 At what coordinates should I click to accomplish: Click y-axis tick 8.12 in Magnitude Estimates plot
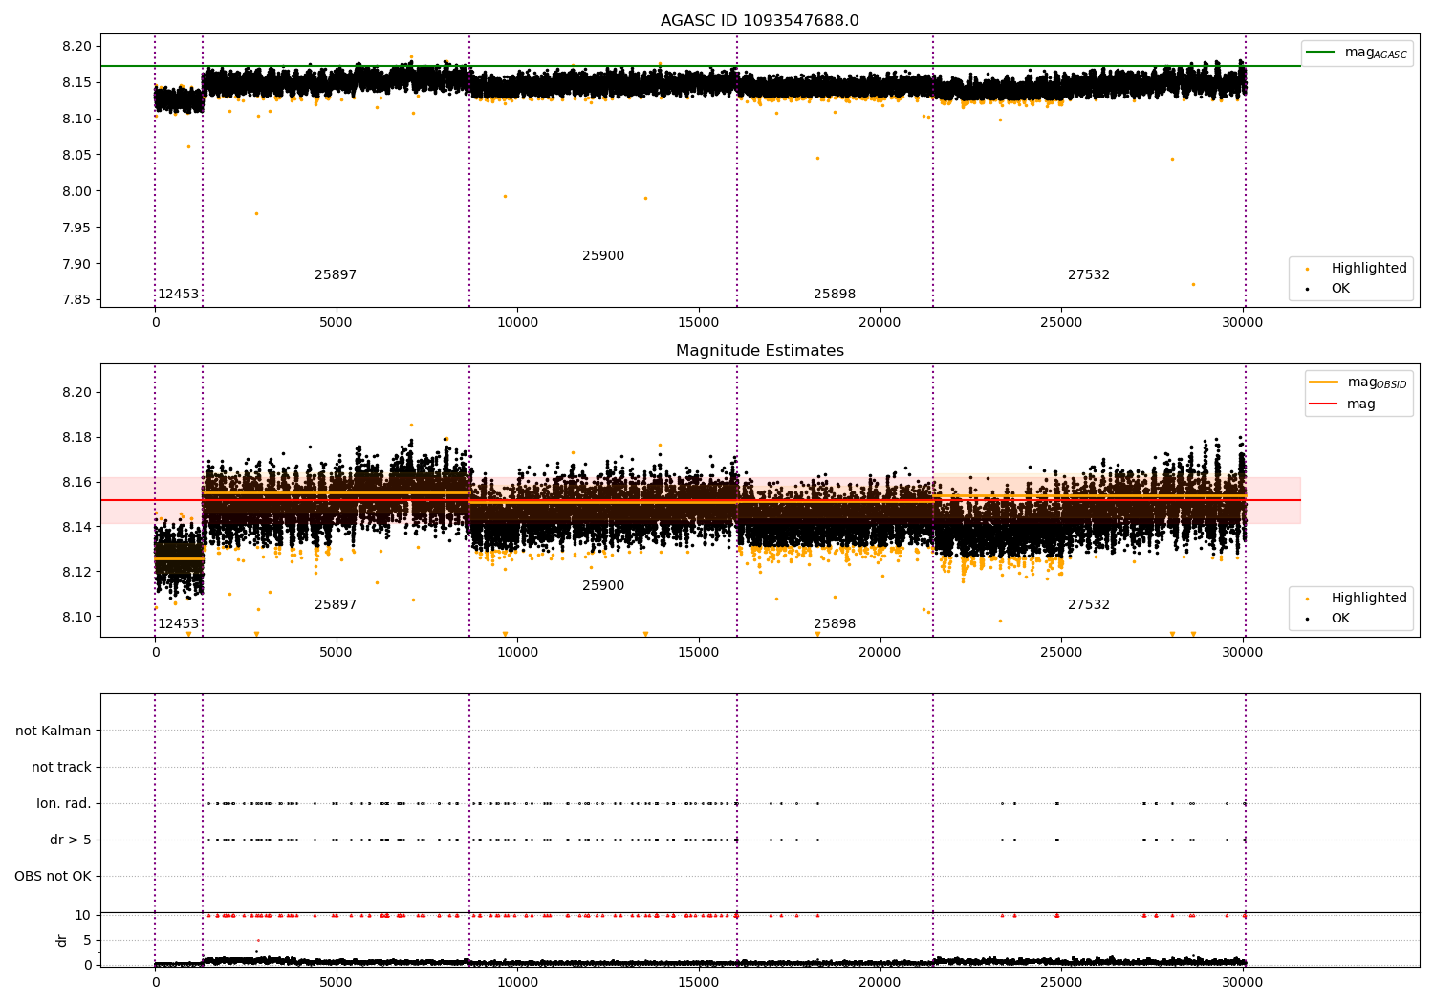76,572
